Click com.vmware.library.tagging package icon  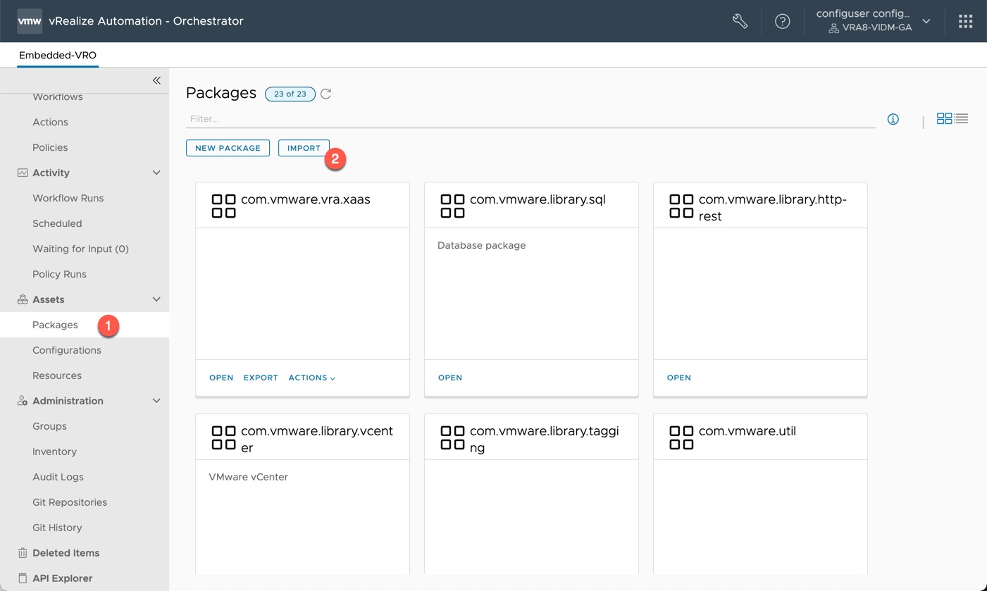click(452, 437)
